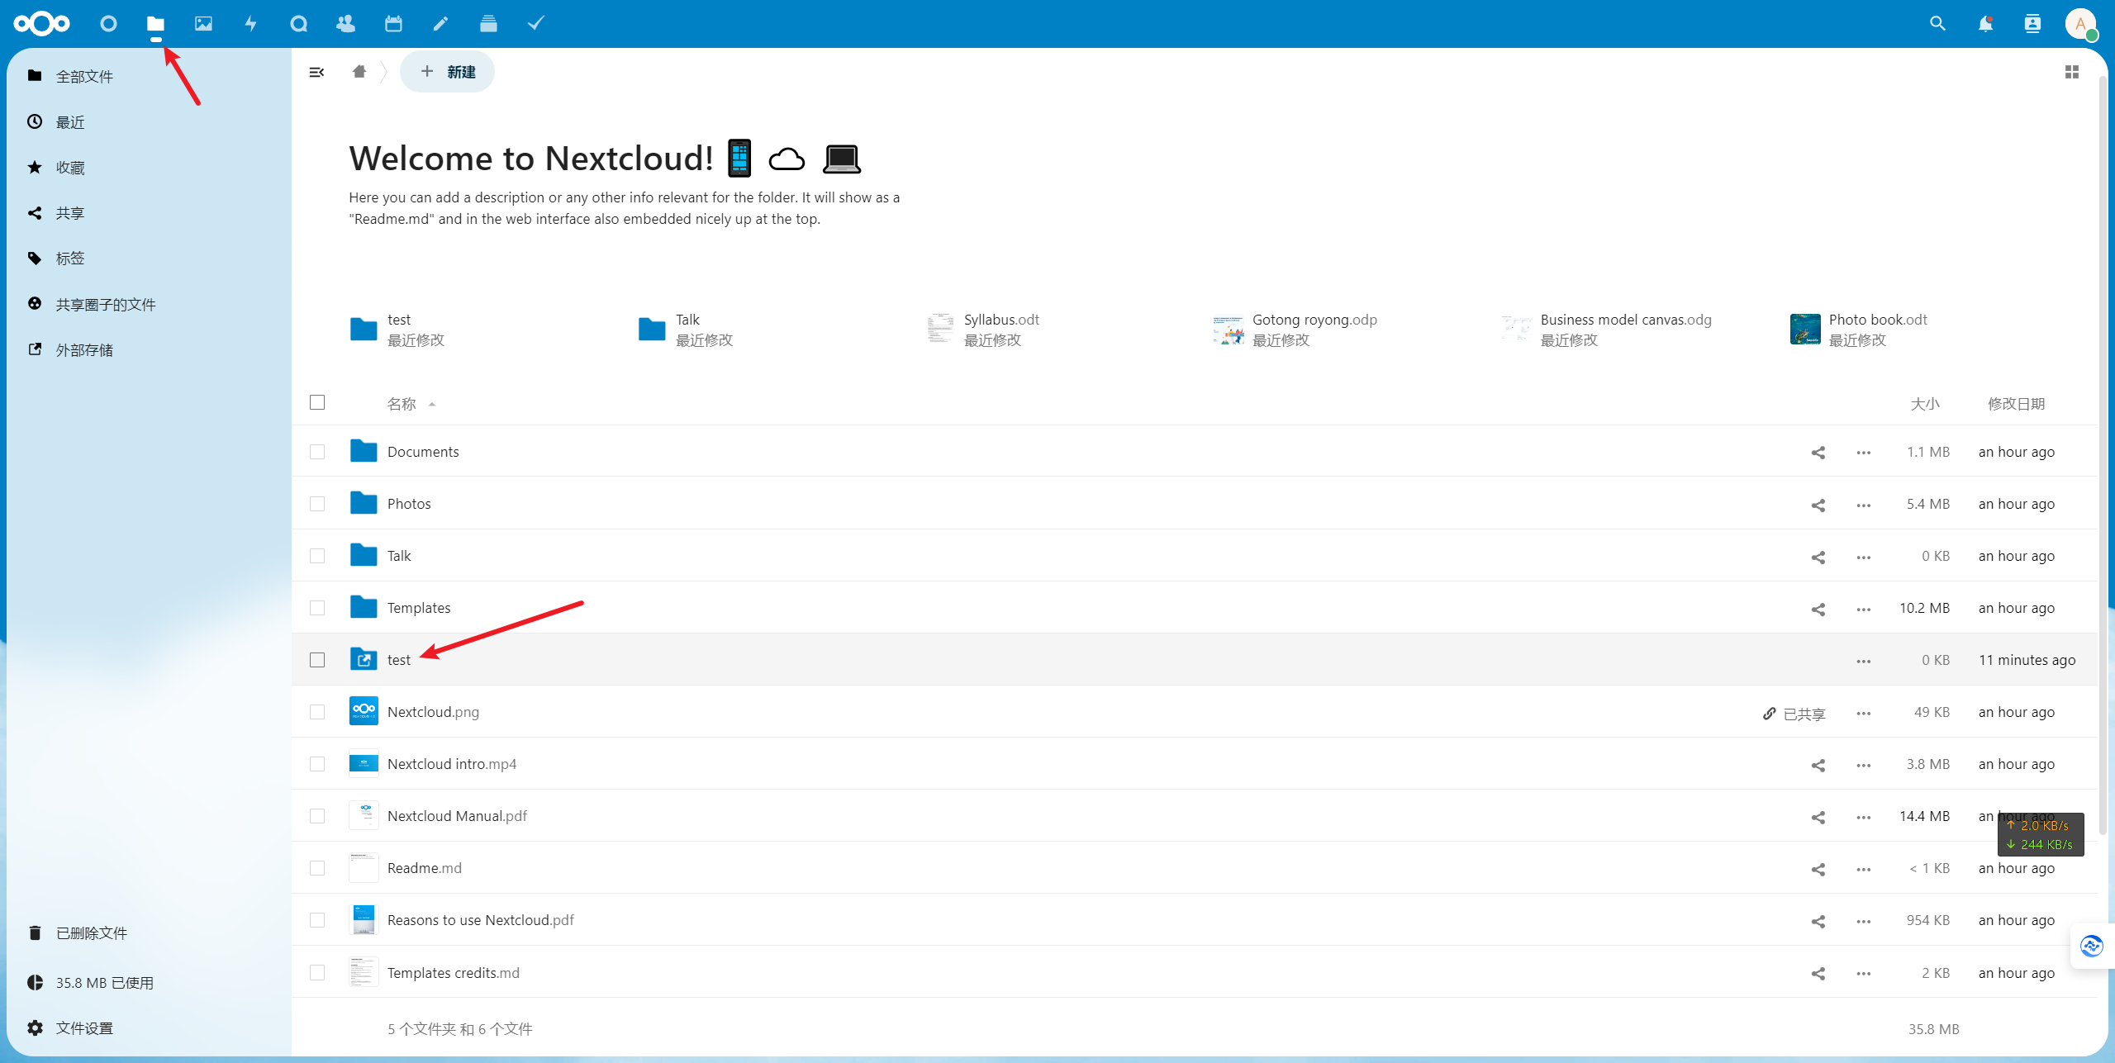Open 收藏 favorites in sidebar
The height and width of the screenshot is (1063, 2115).
click(70, 168)
